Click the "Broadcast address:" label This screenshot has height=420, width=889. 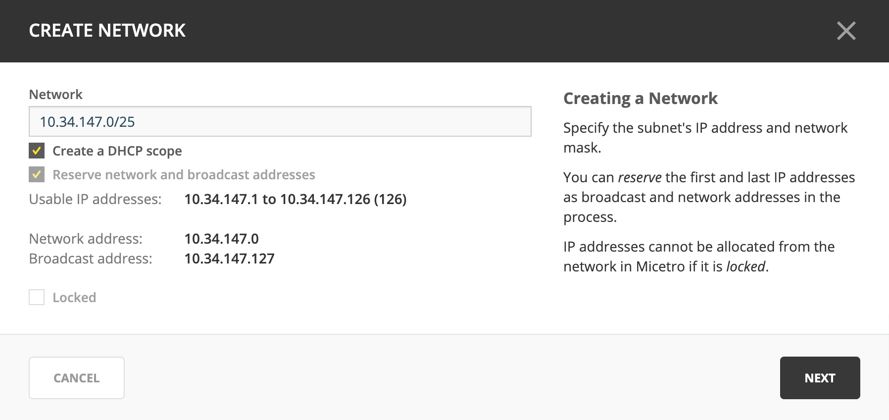(91, 259)
